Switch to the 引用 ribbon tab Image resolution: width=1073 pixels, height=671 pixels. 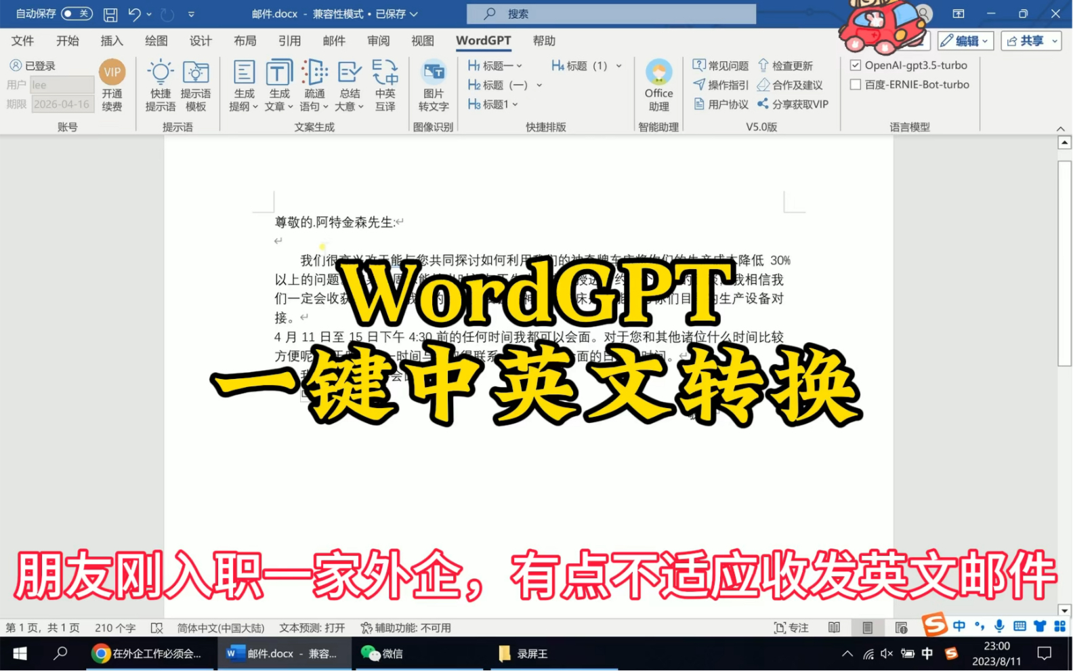point(289,41)
